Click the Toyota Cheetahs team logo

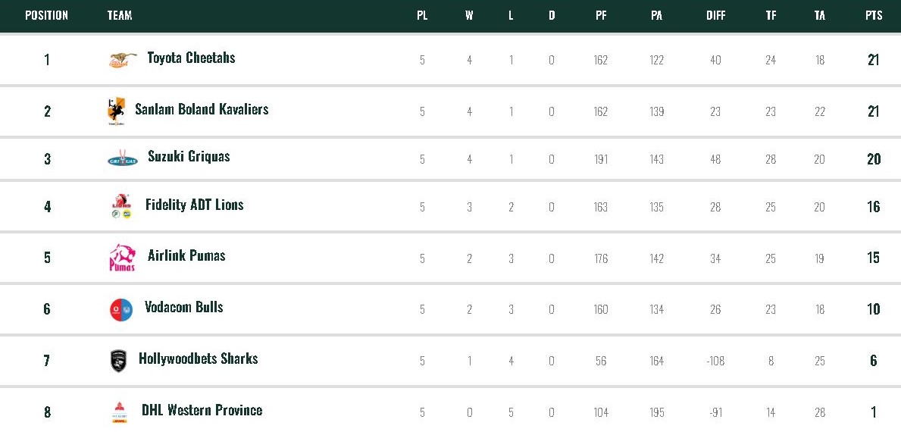[x=122, y=60]
